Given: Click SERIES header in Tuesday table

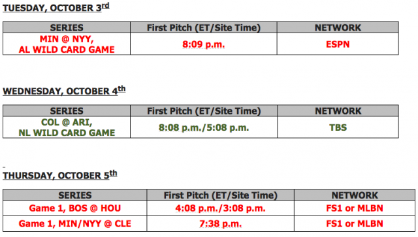Looking at the screenshot, I should [x=67, y=27].
